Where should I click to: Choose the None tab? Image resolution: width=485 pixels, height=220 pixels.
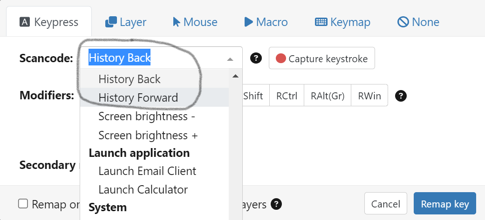[x=418, y=22]
